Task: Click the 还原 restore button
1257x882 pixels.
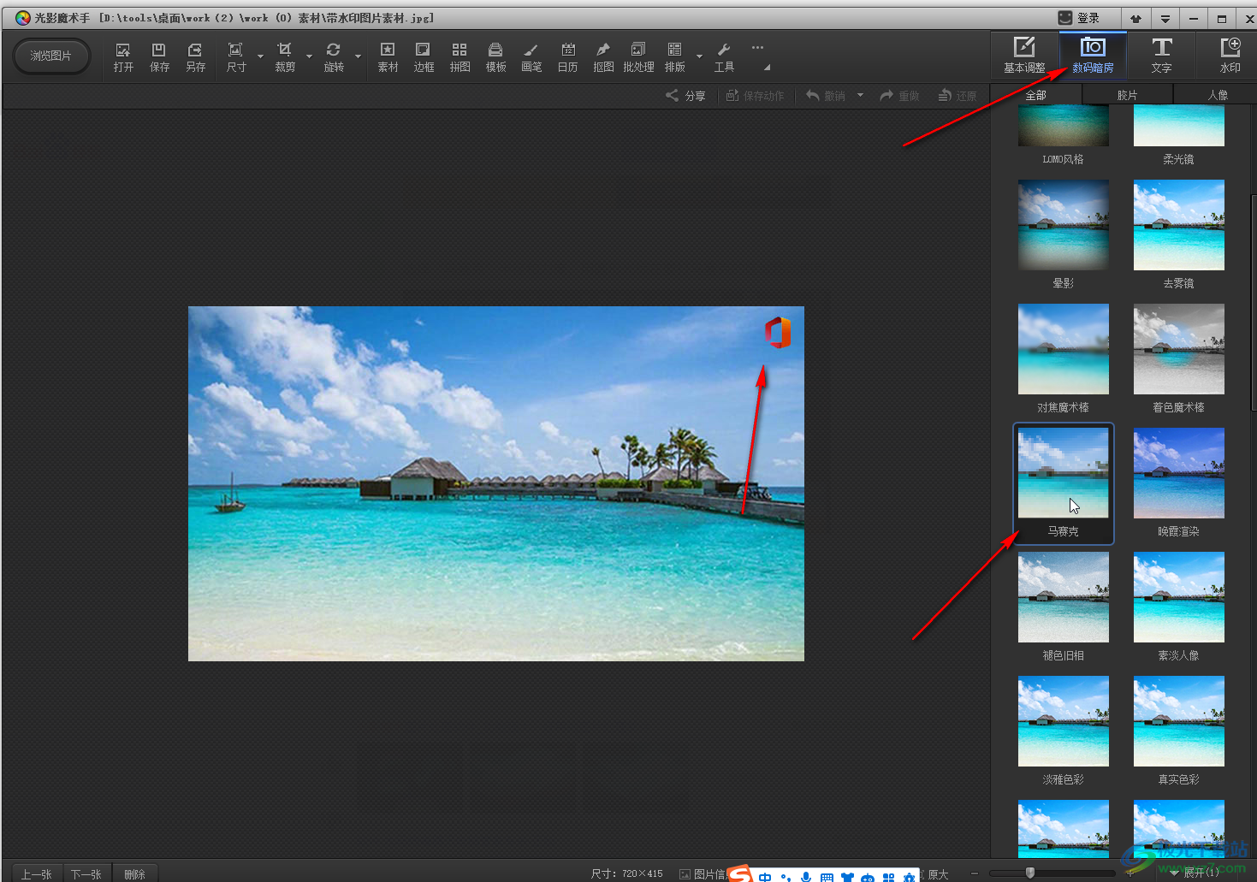Action: (958, 96)
